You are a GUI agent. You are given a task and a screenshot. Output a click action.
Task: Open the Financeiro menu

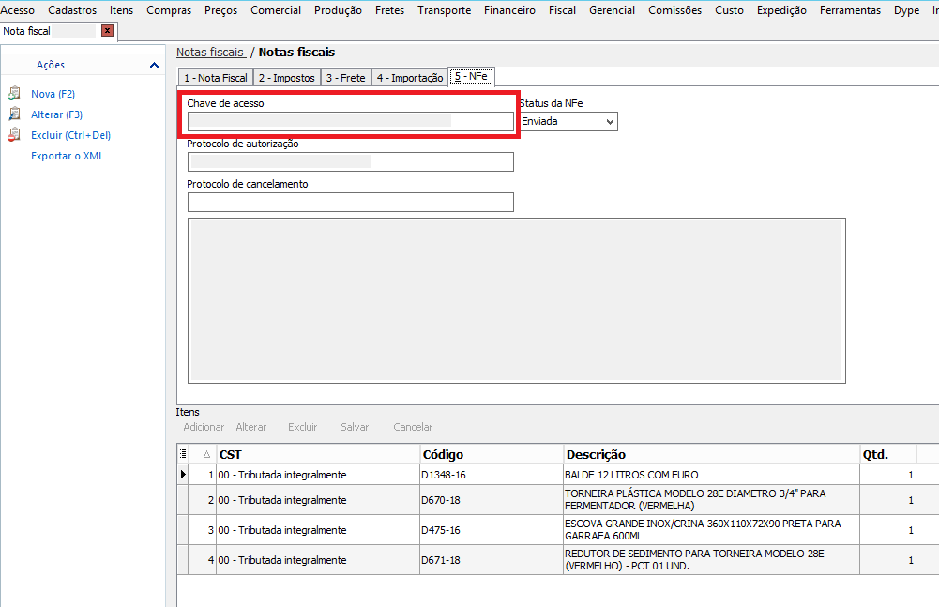pos(509,10)
